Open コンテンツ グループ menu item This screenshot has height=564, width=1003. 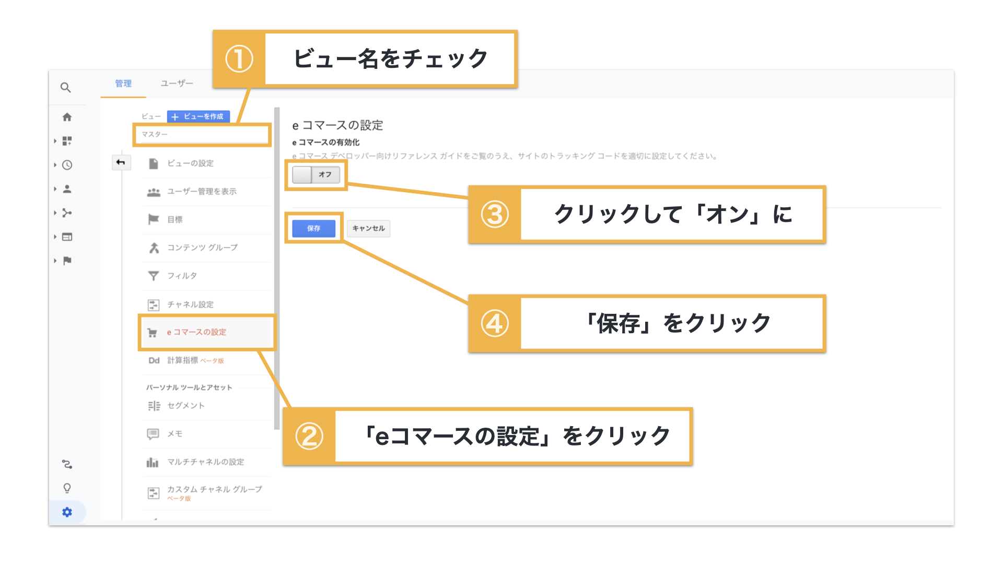[x=206, y=248]
